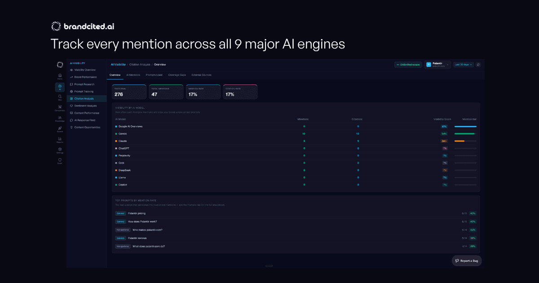This screenshot has width=539, height=283.
Task: Open the Knowledge section icon
Action: pyautogui.click(x=60, y=119)
